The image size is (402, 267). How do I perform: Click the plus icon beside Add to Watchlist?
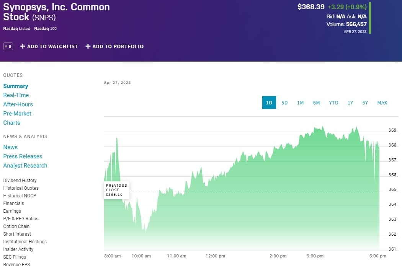tap(23, 46)
